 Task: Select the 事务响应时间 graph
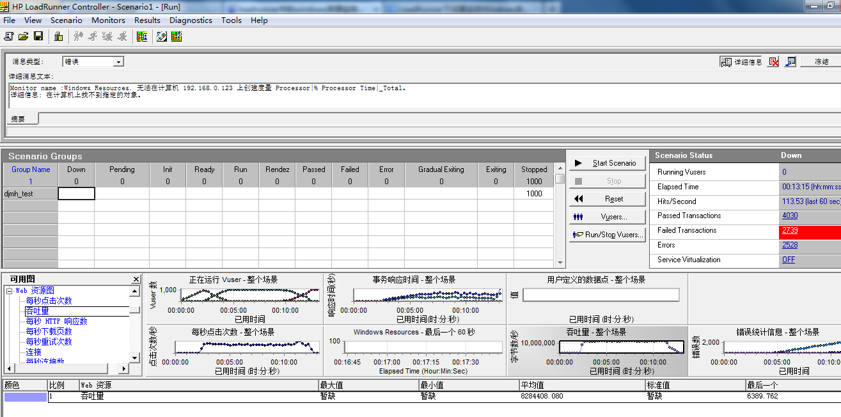click(414, 299)
